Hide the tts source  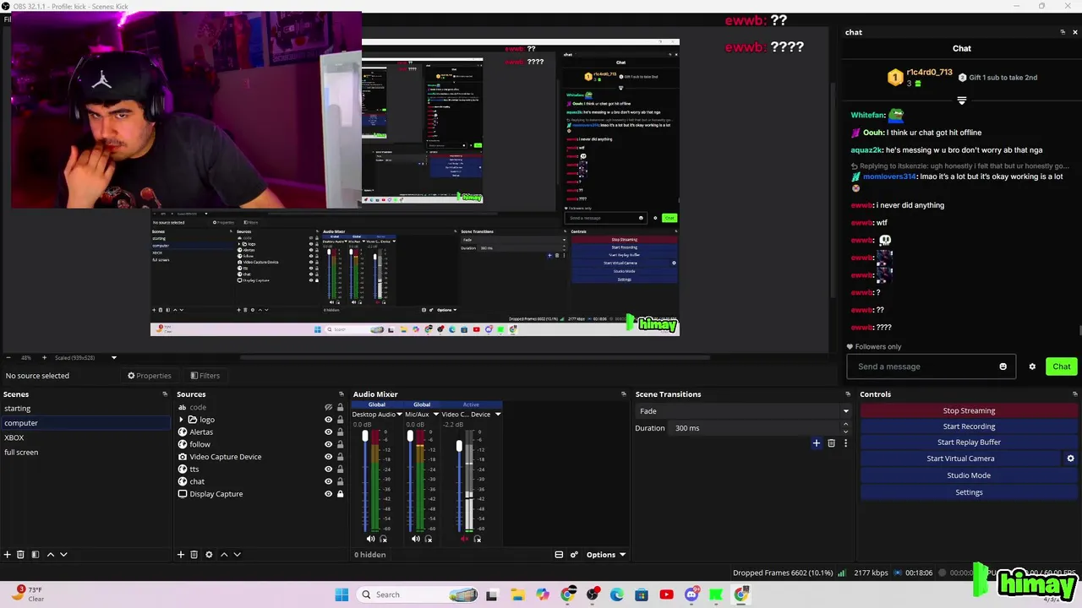[x=329, y=469]
